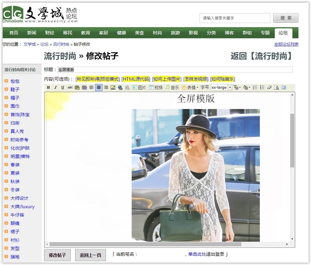Toggle underline formatting in the editor toolbar
The image size is (311, 265).
click(x=62, y=88)
